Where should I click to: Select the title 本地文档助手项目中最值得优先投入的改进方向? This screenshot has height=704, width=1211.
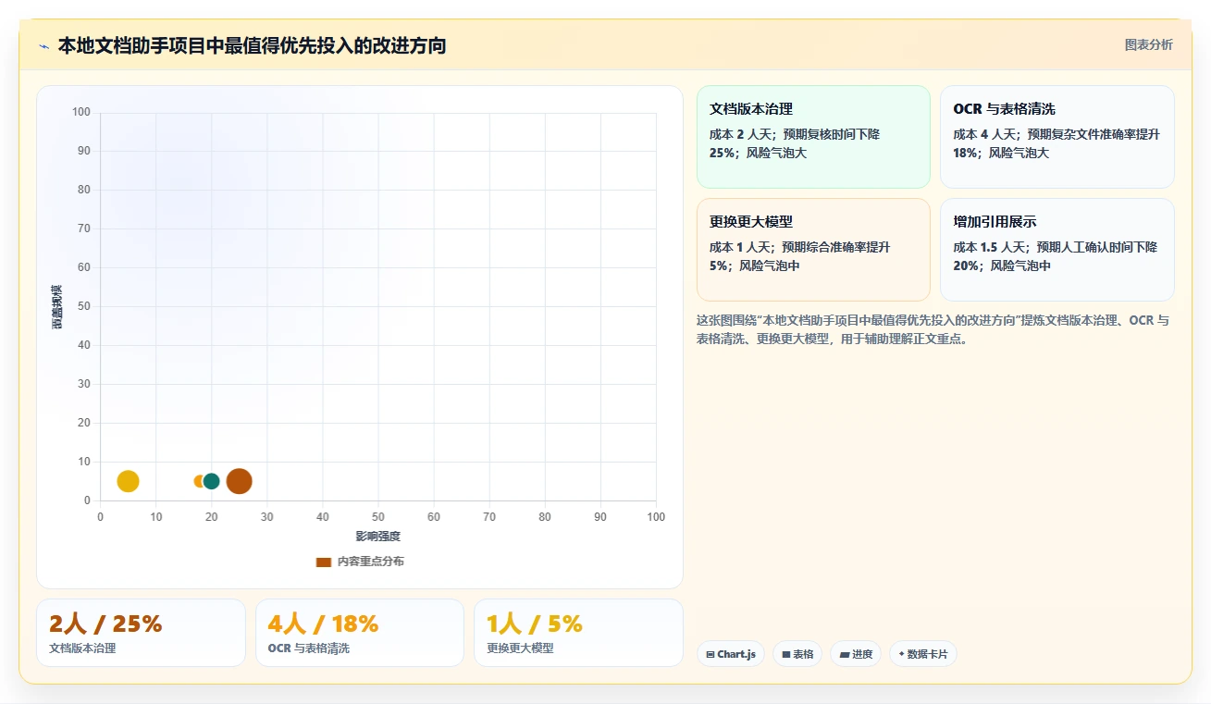coord(252,45)
